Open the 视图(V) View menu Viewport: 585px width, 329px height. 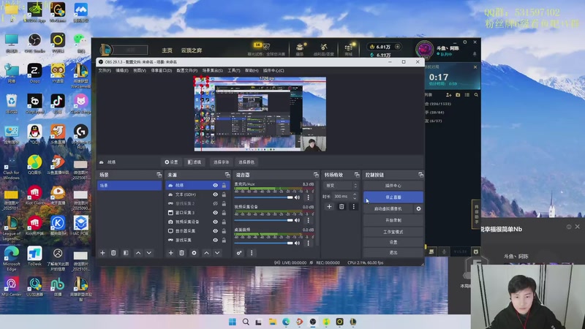pyautogui.click(x=140, y=70)
